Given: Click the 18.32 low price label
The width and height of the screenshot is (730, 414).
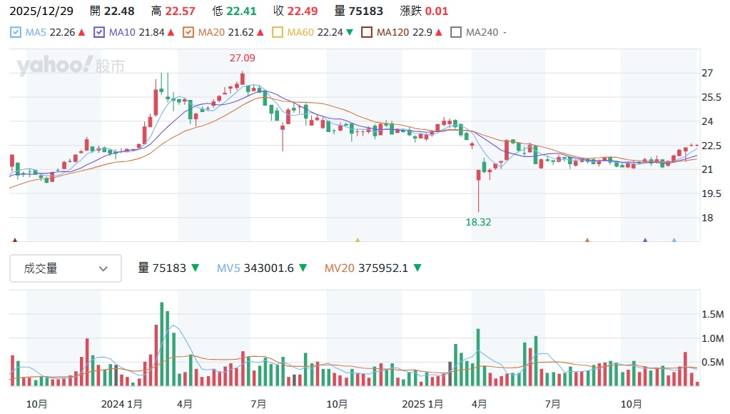Looking at the screenshot, I should [x=478, y=222].
